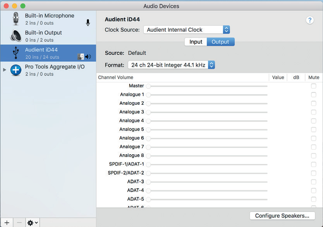Expand Pro Tools Aggregate I/O disclosure triangle

(5, 70)
